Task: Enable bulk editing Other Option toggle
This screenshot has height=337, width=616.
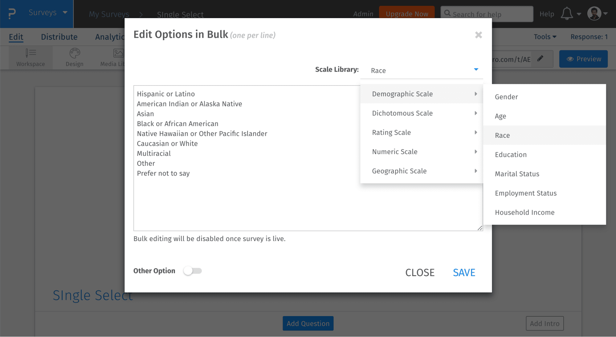Action: click(x=193, y=271)
